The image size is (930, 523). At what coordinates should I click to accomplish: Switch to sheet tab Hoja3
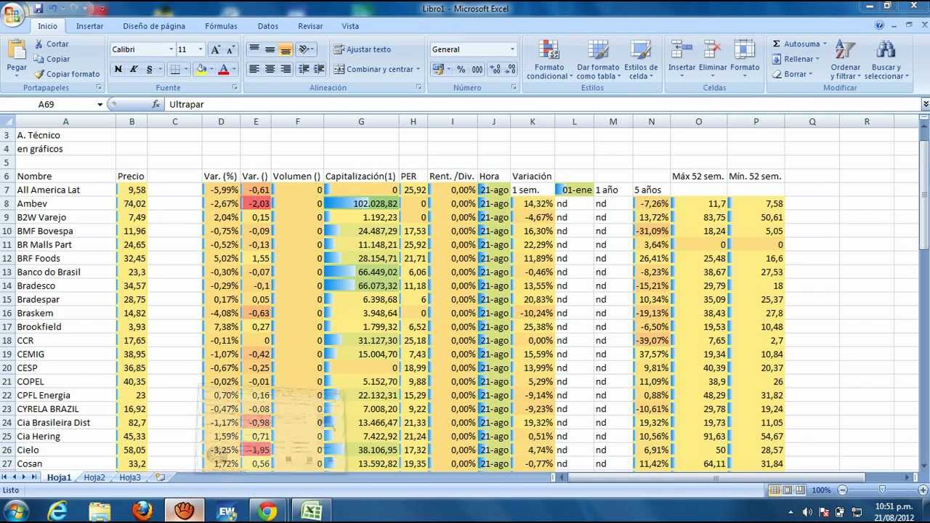(130, 477)
